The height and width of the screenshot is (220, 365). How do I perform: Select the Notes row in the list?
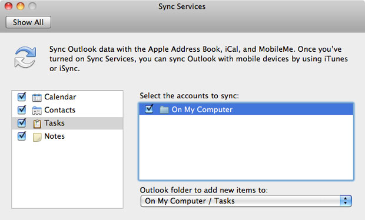coord(67,136)
